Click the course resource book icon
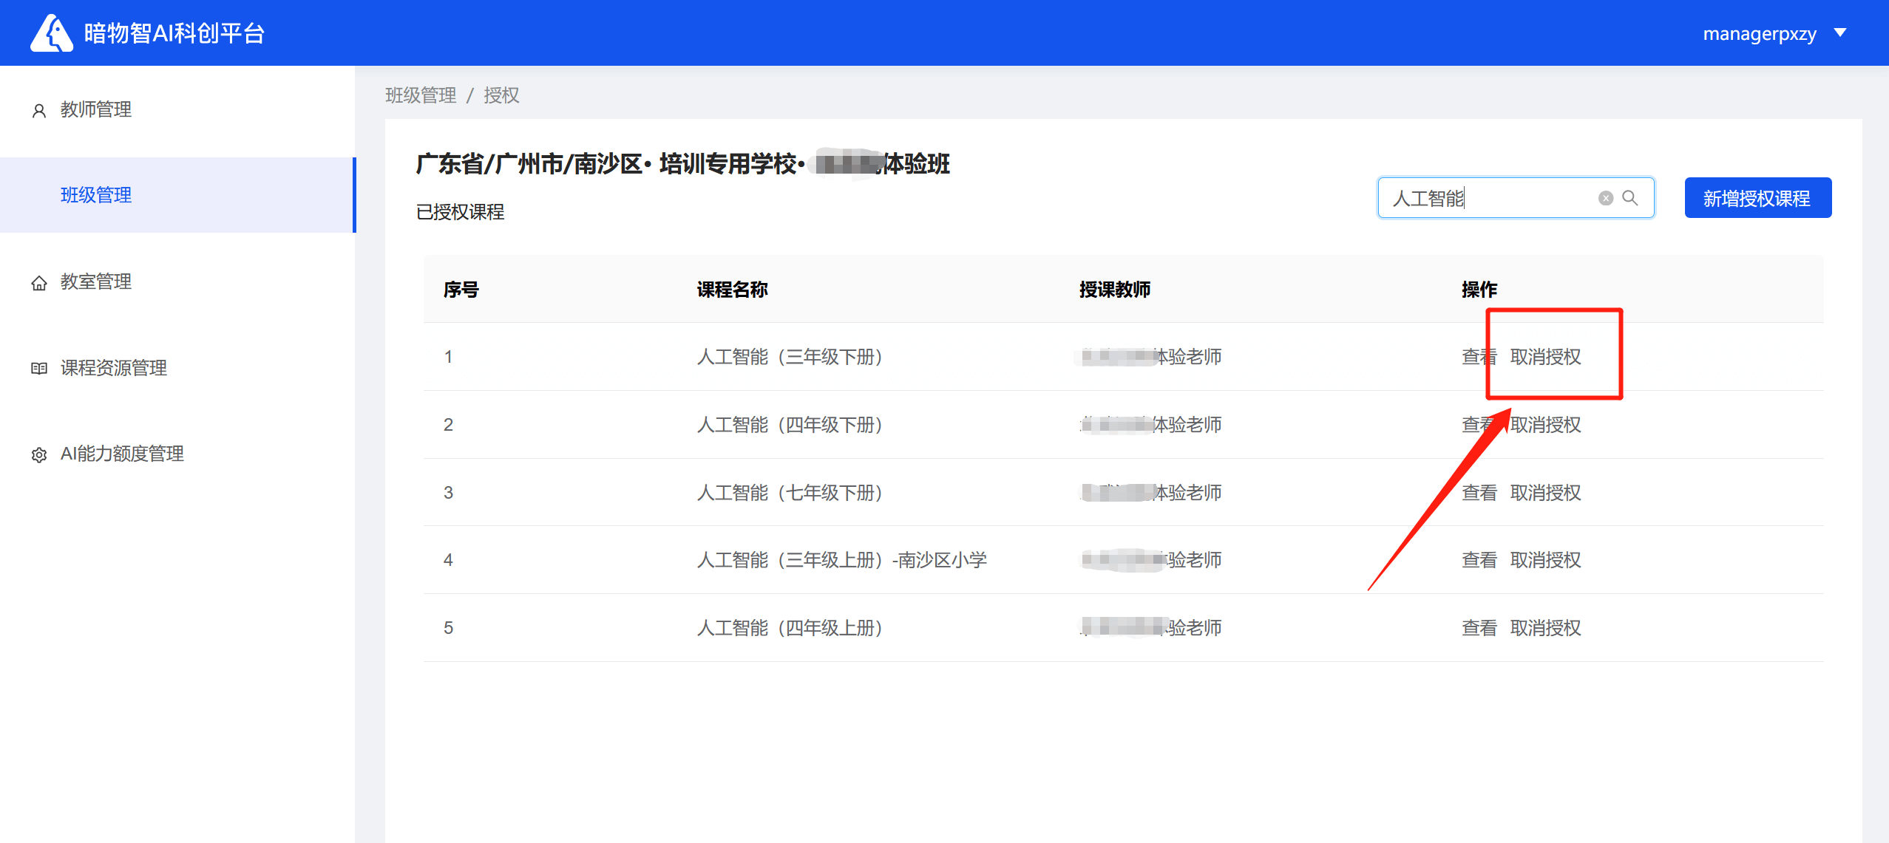 coord(39,369)
